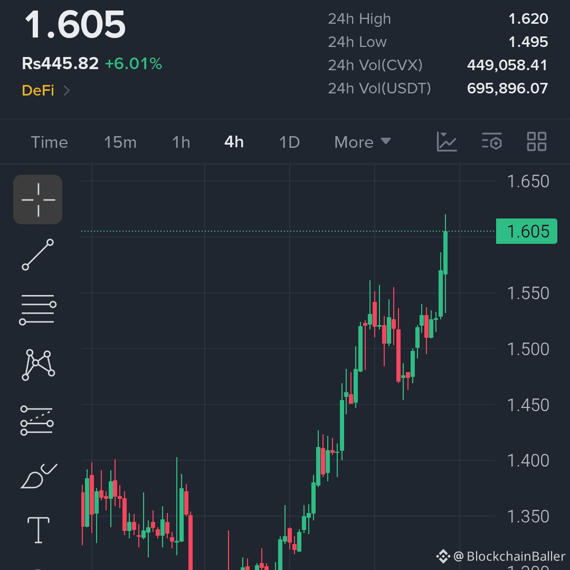Open chart settings list icon
570x570 pixels.
(492, 141)
